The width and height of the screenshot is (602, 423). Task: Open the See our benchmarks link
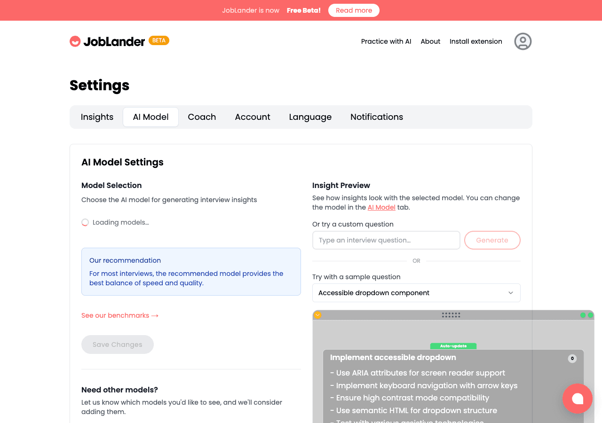pyautogui.click(x=119, y=315)
